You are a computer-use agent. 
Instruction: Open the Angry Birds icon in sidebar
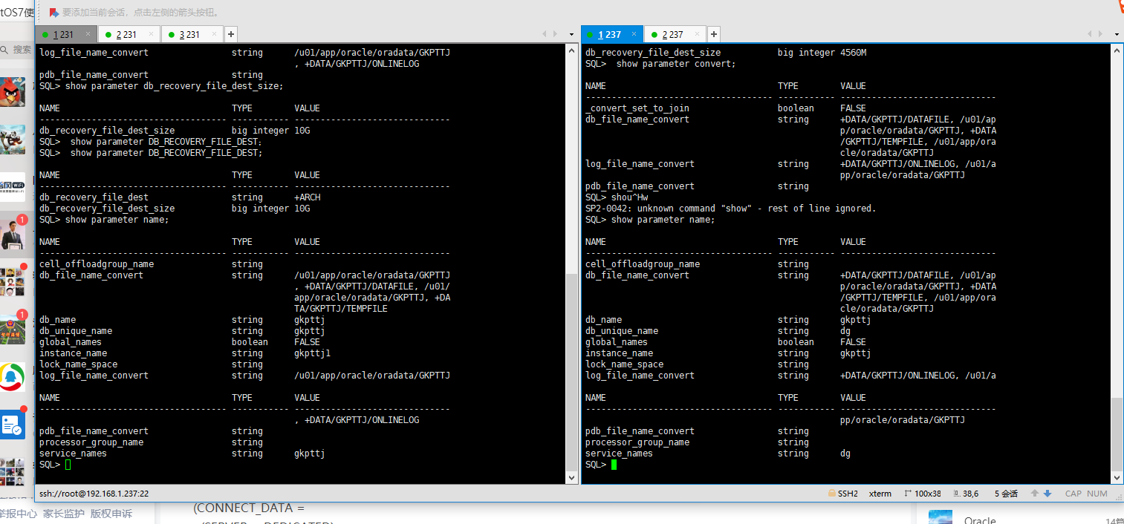[13, 92]
